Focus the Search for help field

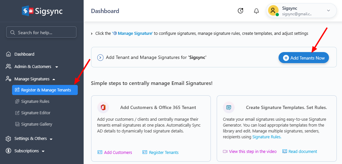(x=41, y=33)
